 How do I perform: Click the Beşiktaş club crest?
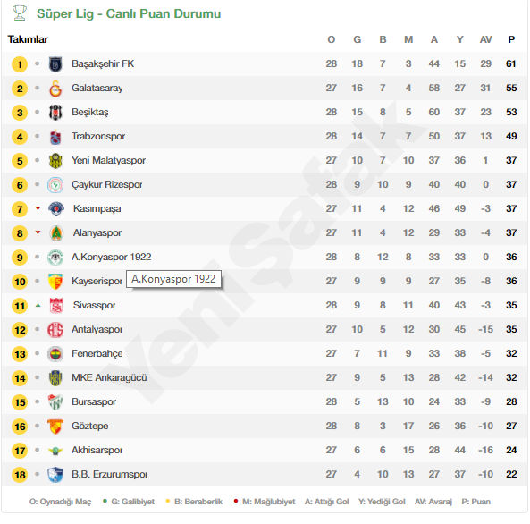(55, 113)
